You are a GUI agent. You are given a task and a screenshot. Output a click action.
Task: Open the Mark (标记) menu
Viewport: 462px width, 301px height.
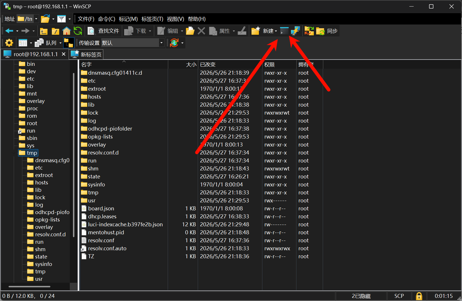pyautogui.click(x=128, y=19)
